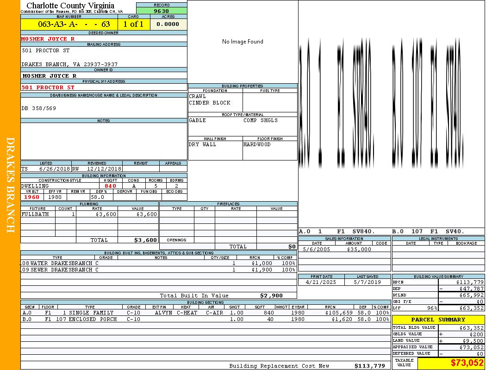The width and height of the screenshot is (486, 370).
Task: Click sale amount $35,000
Action: point(359,249)
